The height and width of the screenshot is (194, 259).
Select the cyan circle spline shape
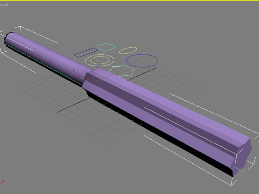coord(106,47)
